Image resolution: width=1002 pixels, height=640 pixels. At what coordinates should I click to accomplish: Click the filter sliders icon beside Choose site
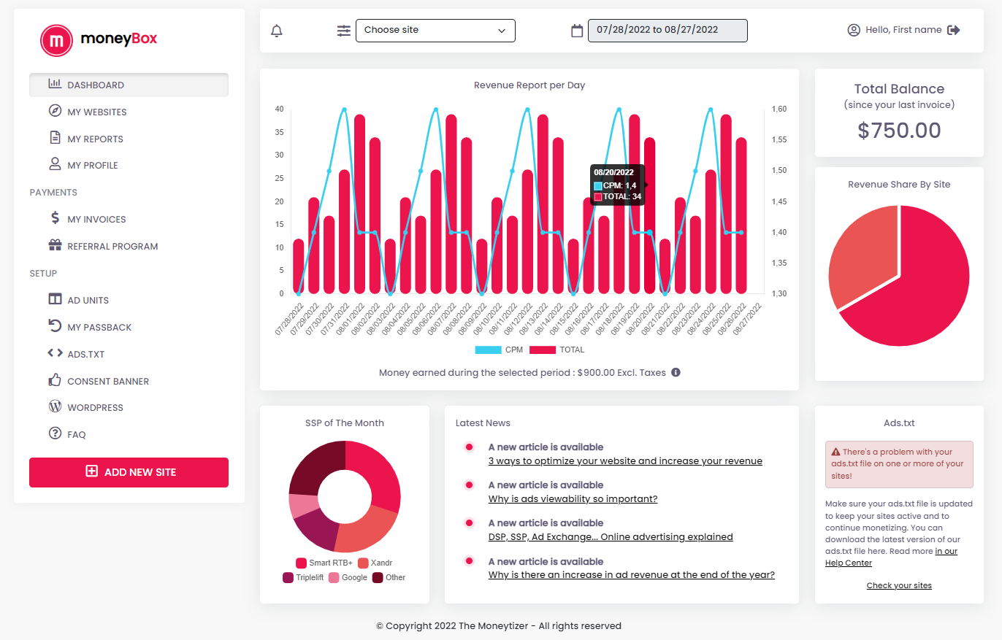click(x=343, y=31)
